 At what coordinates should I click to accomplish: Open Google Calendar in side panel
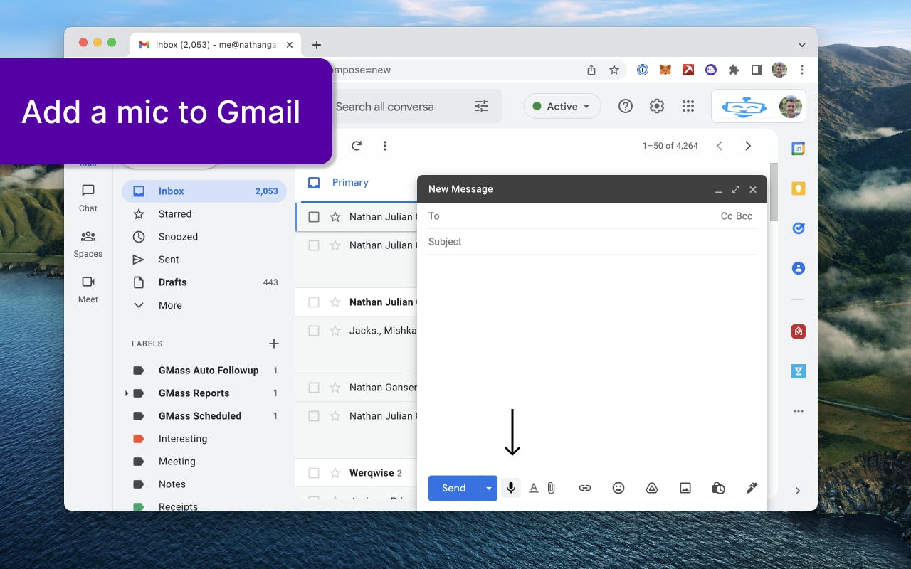[x=799, y=149]
